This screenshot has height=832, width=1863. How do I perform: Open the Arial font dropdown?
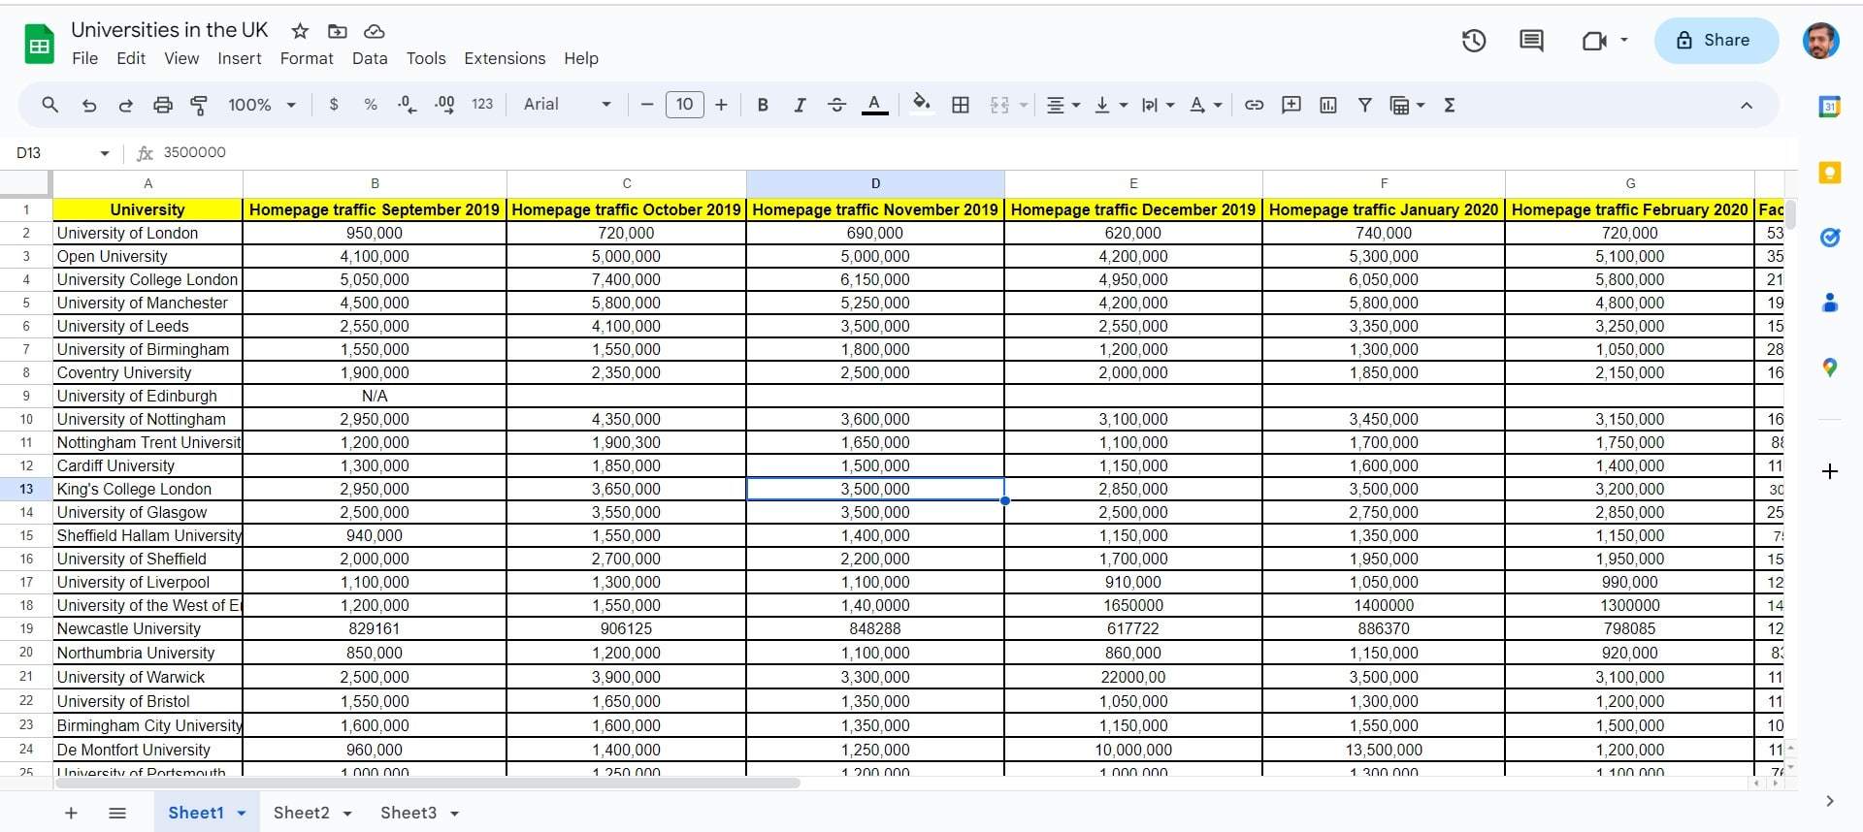[x=568, y=105]
